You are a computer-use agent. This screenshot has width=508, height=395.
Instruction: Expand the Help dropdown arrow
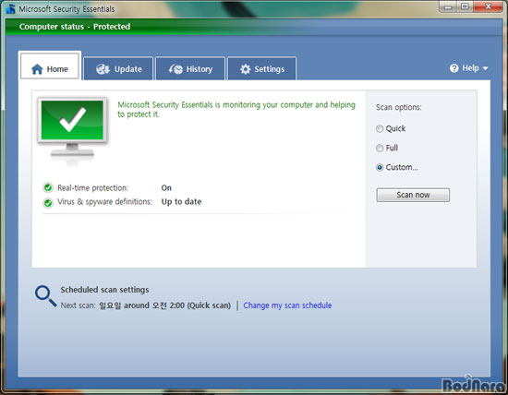click(x=485, y=68)
